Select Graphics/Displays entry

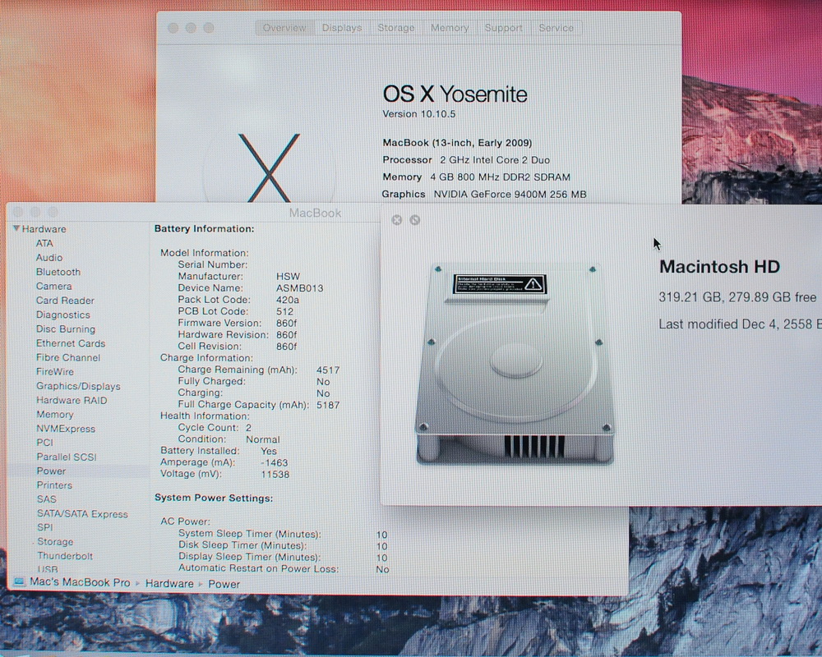point(78,386)
